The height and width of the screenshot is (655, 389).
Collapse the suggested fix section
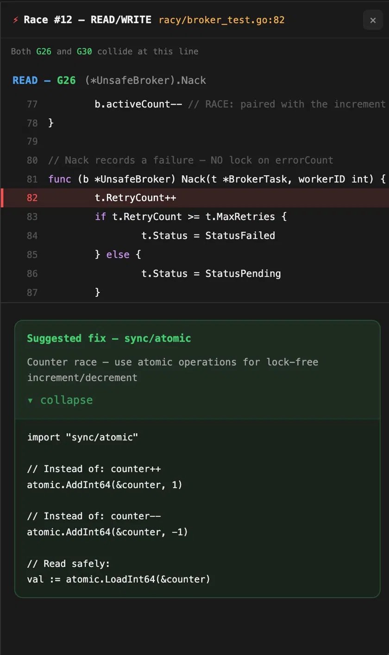coord(60,400)
